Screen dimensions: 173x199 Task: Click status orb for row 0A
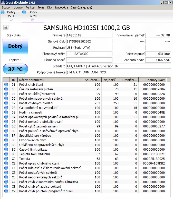6,117
